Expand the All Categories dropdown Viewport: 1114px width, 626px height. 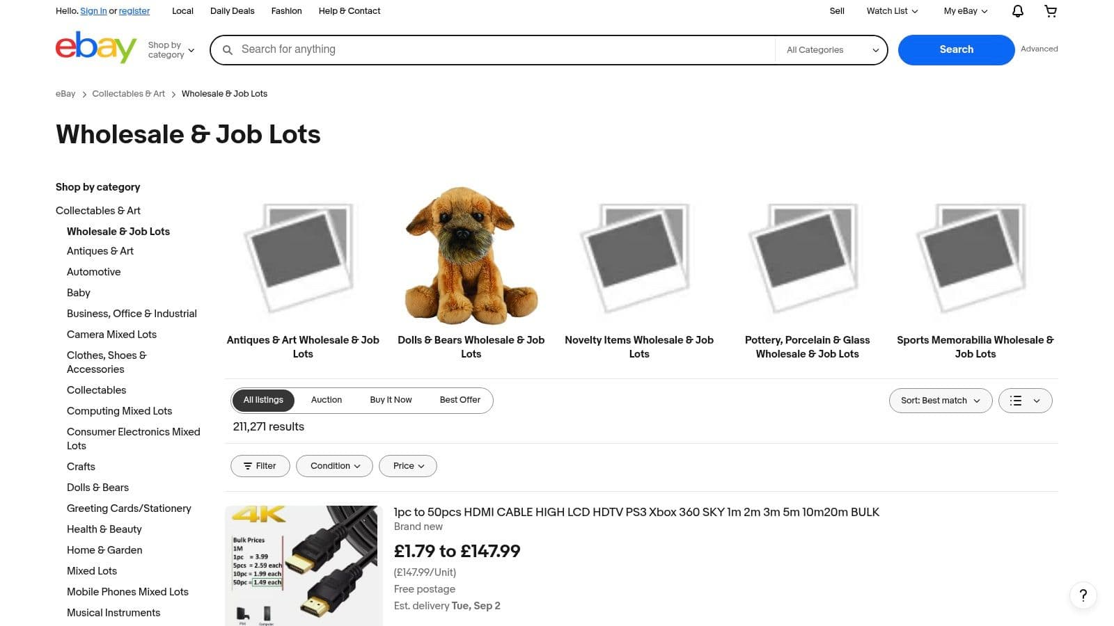831,50
